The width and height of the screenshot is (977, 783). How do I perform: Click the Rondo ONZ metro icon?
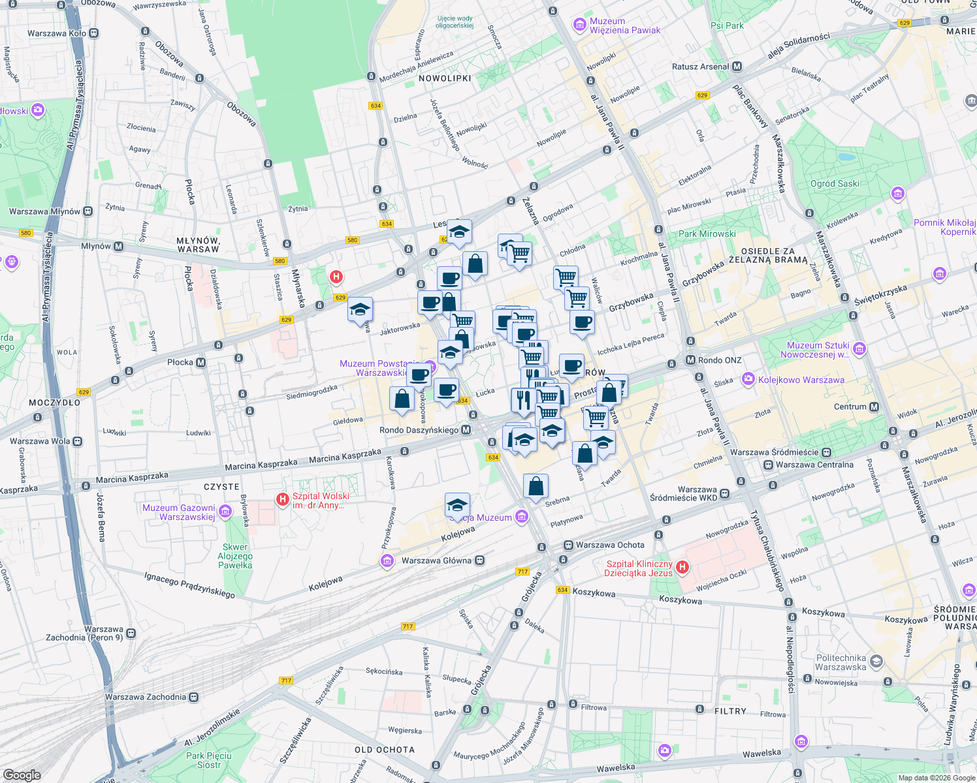(690, 360)
